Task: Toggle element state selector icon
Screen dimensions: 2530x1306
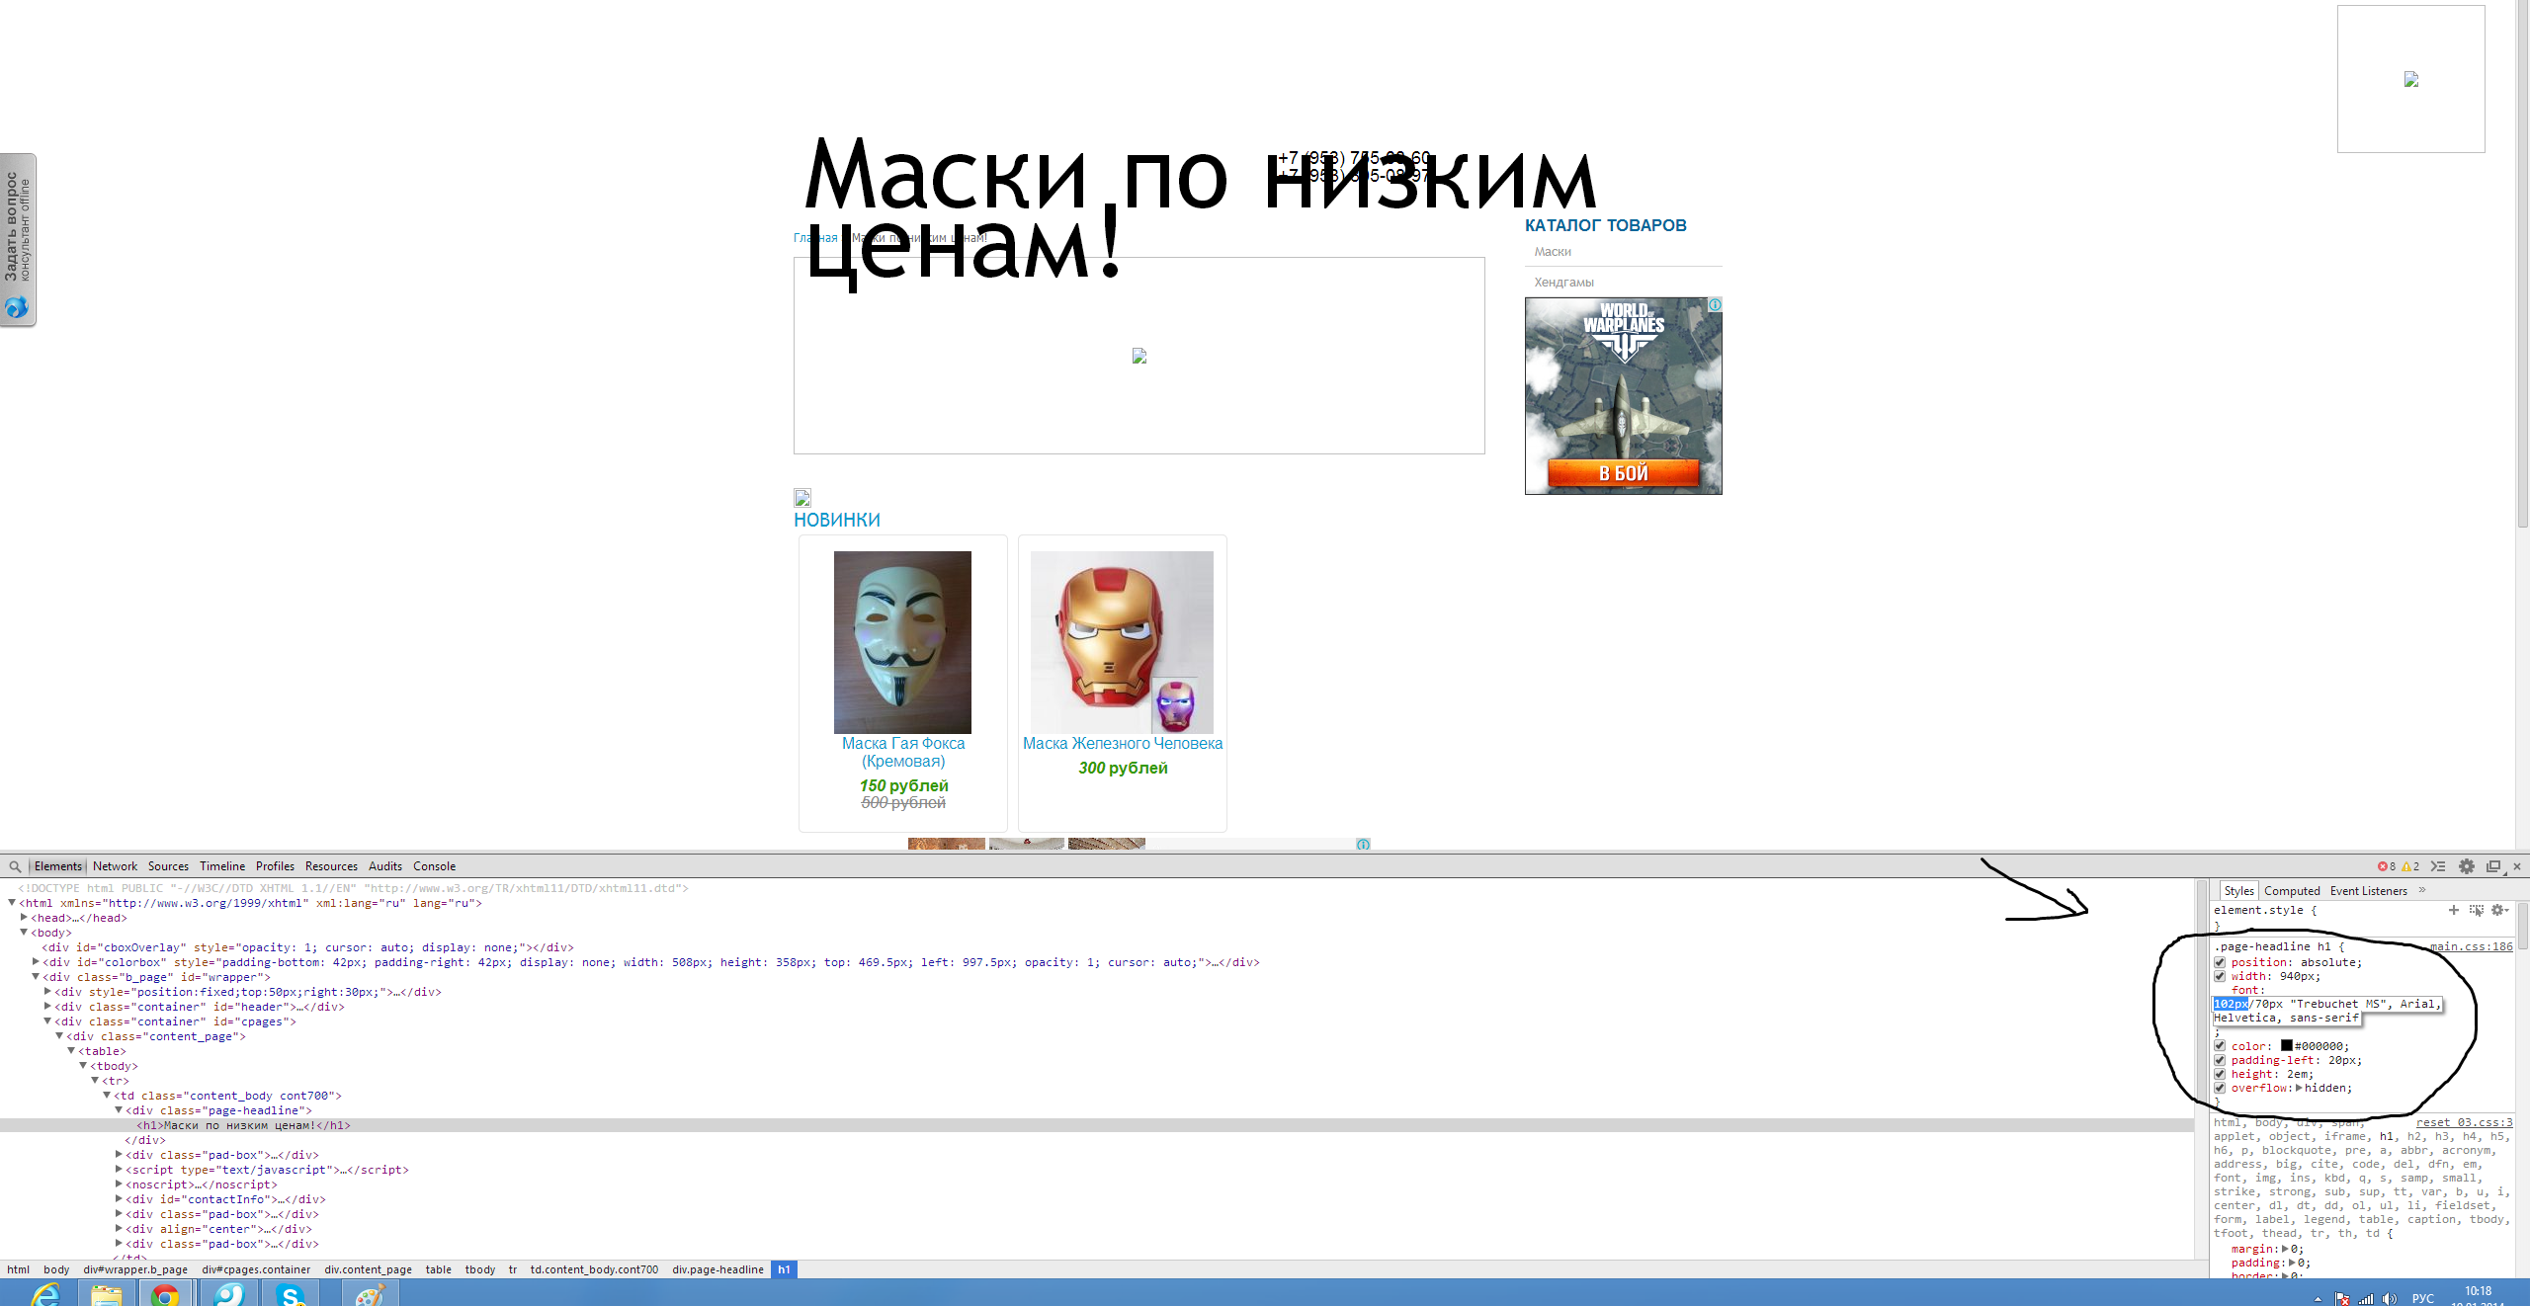Action: coord(2476,910)
